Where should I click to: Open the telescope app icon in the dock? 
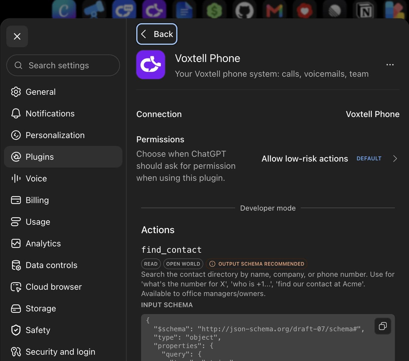point(94,10)
